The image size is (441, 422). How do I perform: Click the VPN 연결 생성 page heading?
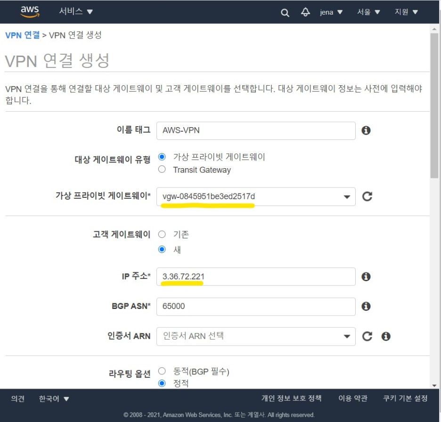point(57,61)
